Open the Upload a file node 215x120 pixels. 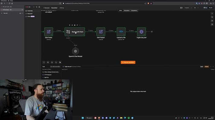click(x=121, y=32)
